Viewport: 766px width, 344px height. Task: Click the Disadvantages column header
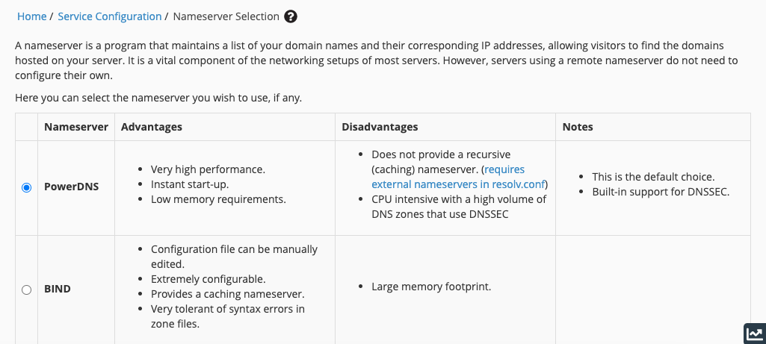pos(380,127)
